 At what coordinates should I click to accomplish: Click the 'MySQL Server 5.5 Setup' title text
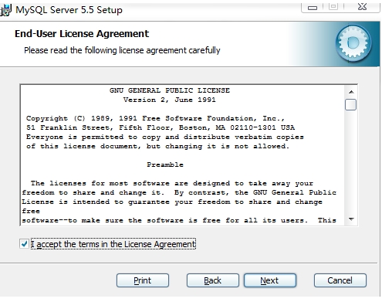69,10
